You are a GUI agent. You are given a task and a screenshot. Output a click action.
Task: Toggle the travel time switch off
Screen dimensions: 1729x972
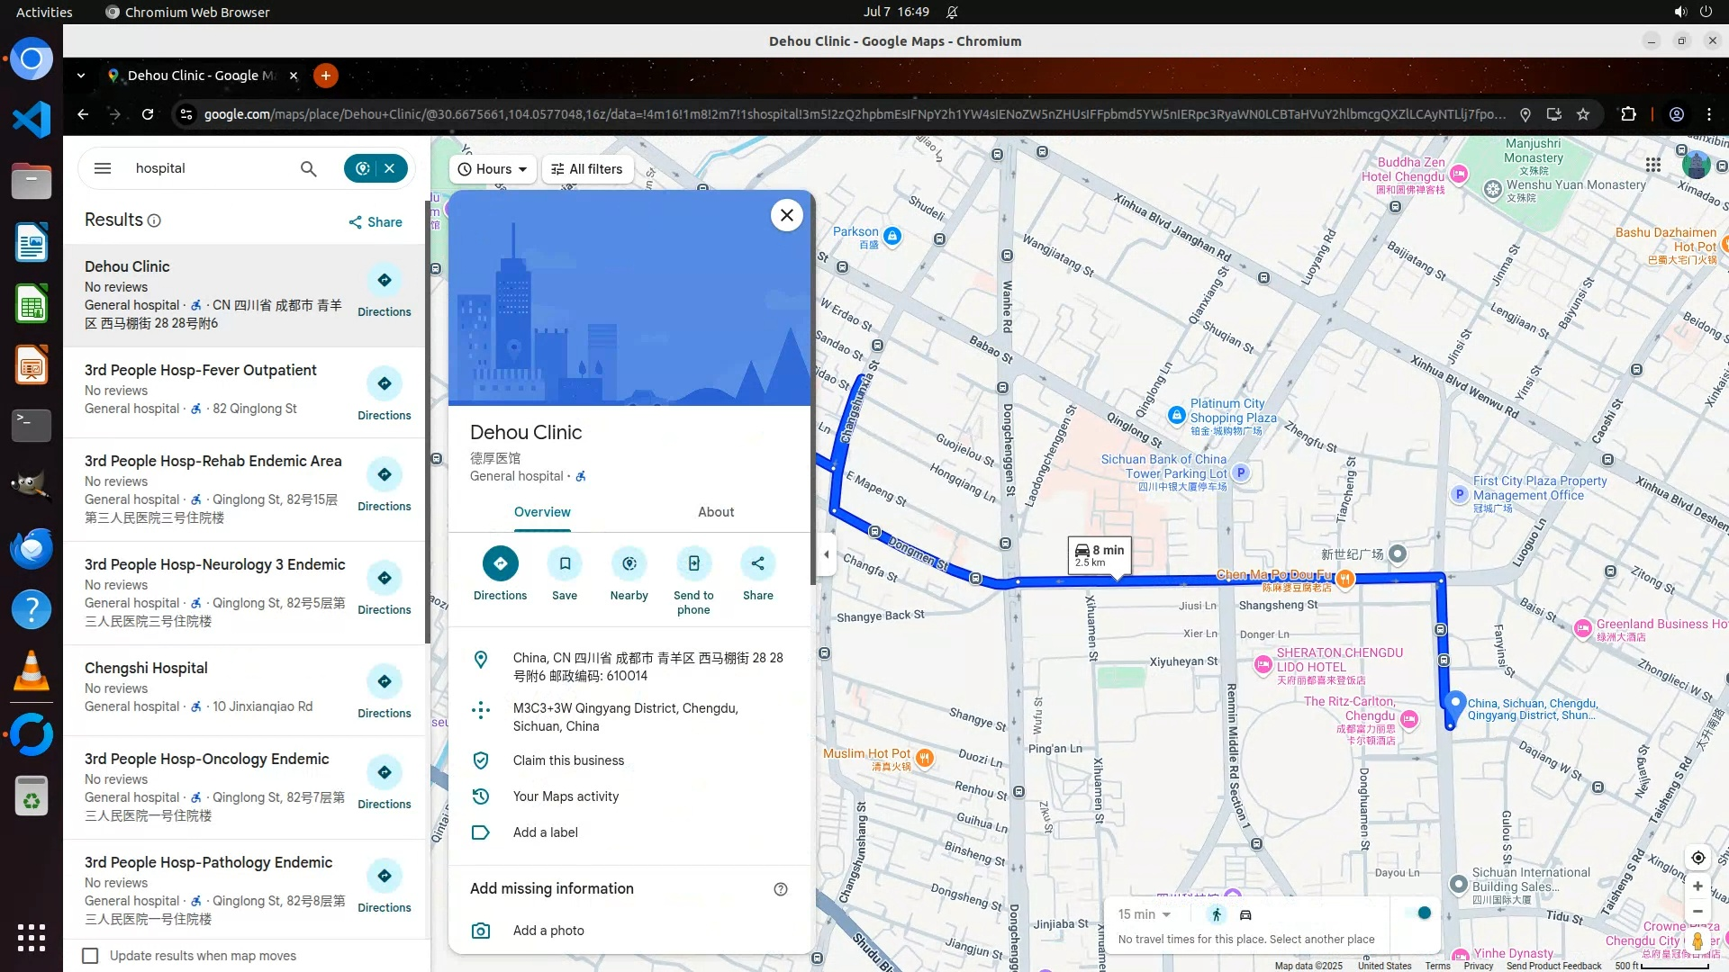coord(1419,913)
